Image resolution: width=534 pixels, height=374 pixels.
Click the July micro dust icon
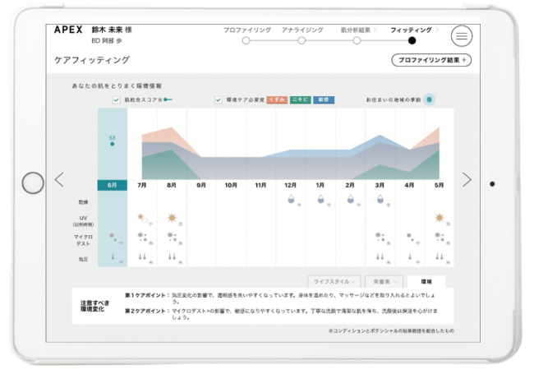click(x=142, y=237)
